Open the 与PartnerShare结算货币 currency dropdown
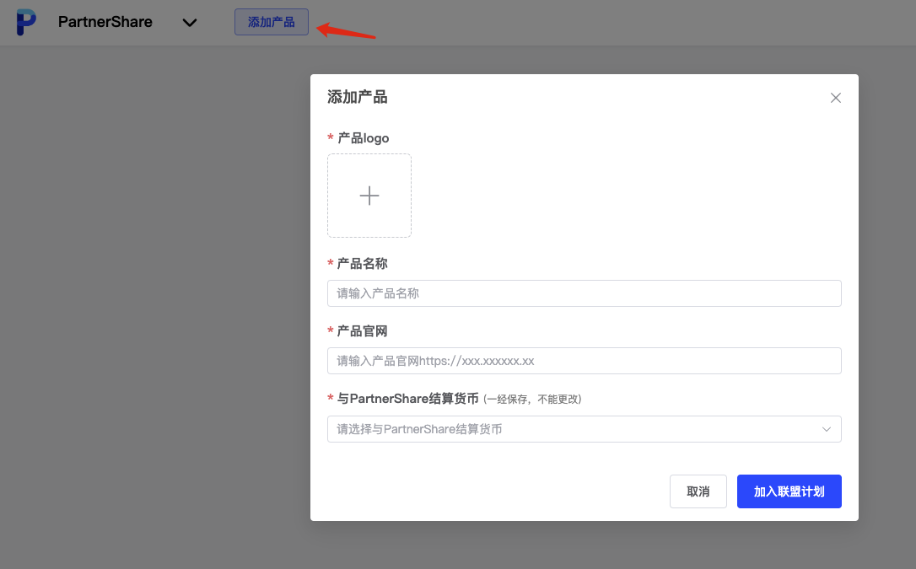Image resolution: width=916 pixels, height=569 pixels. pyautogui.click(x=584, y=429)
